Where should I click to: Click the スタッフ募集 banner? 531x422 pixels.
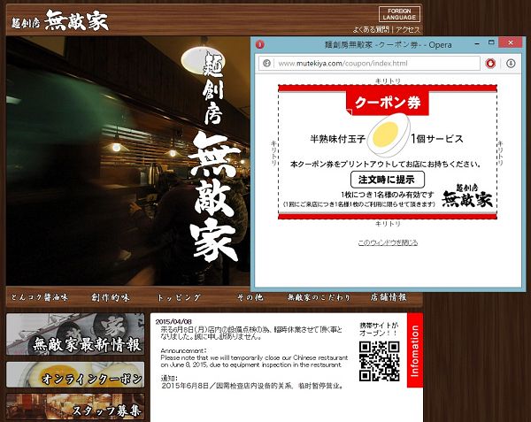click(x=75, y=406)
